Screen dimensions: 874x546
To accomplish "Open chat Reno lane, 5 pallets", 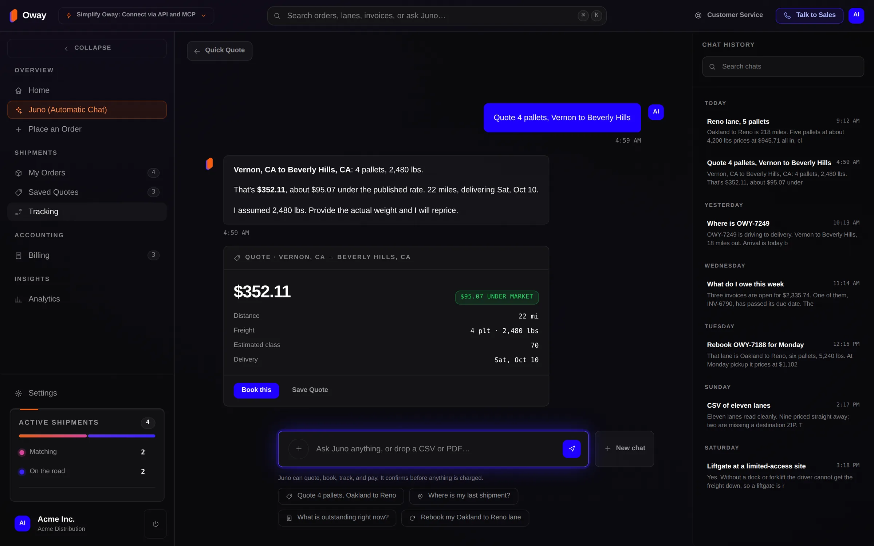I will click(783, 131).
